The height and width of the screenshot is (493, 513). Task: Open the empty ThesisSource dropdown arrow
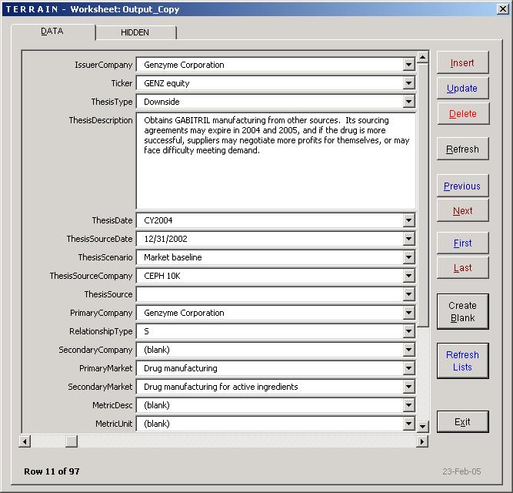(408, 294)
